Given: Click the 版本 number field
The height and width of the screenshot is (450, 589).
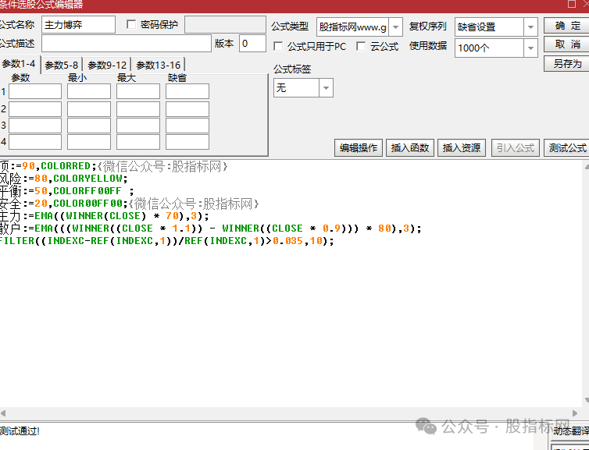Looking at the screenshot, I should [x=252, y=44].
